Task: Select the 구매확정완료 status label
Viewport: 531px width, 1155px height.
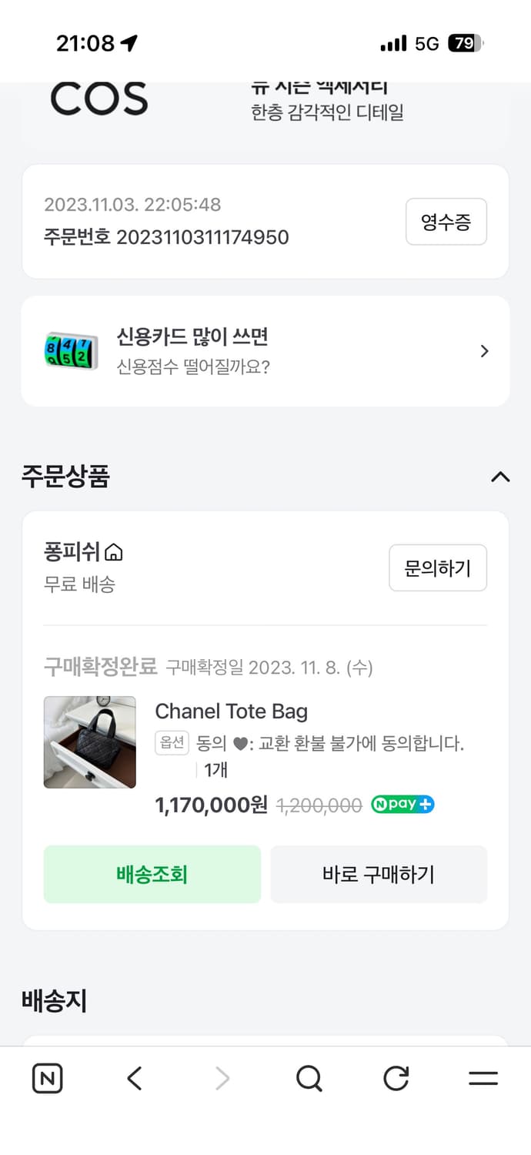Action: pos(100,668)
